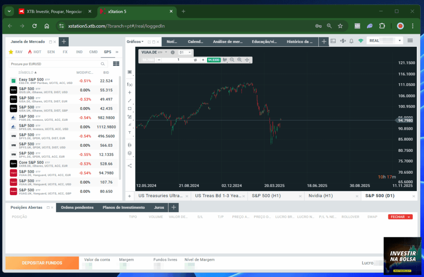
Task: Open the VUAA.DE instrument info icon
Action: (173, 53)
